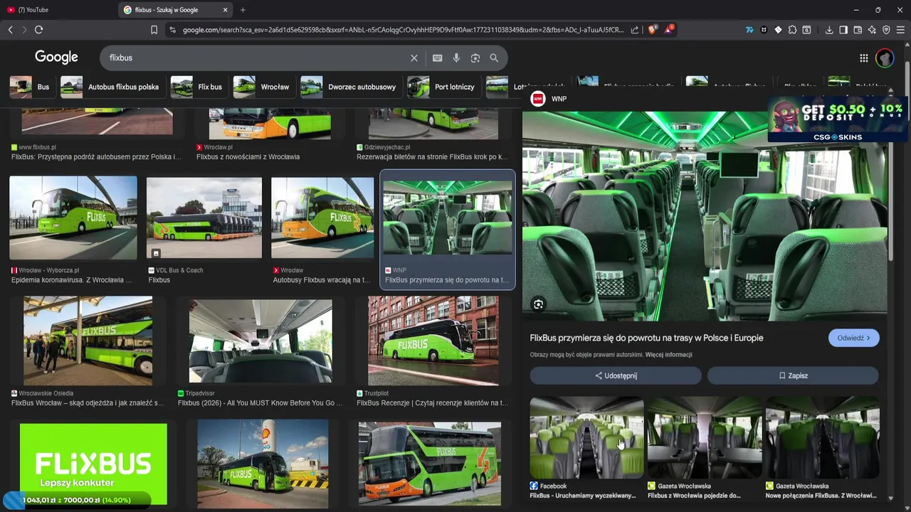Open Brave Rewards triangle icon
The width and height of the screenshot is (911, 512).
669,30
